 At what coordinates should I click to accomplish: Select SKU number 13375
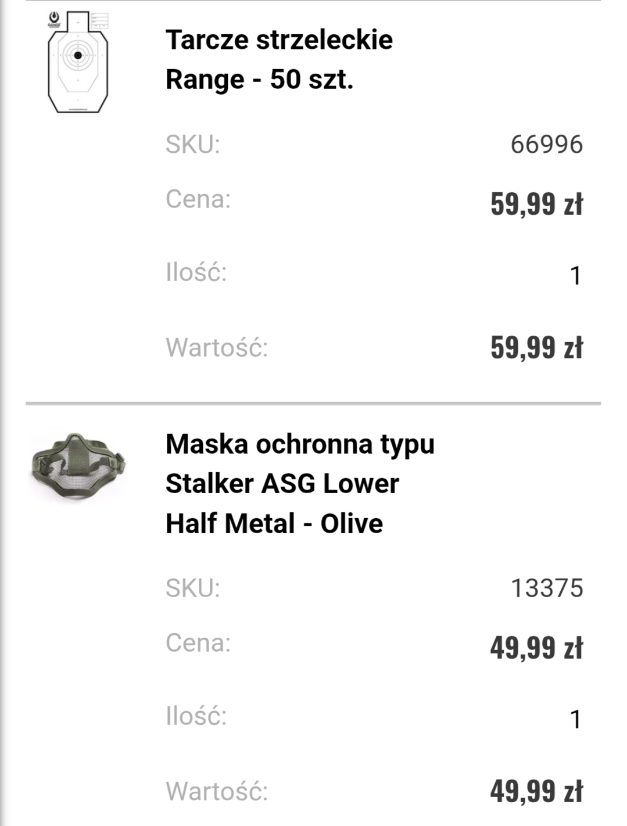point(546,588)
